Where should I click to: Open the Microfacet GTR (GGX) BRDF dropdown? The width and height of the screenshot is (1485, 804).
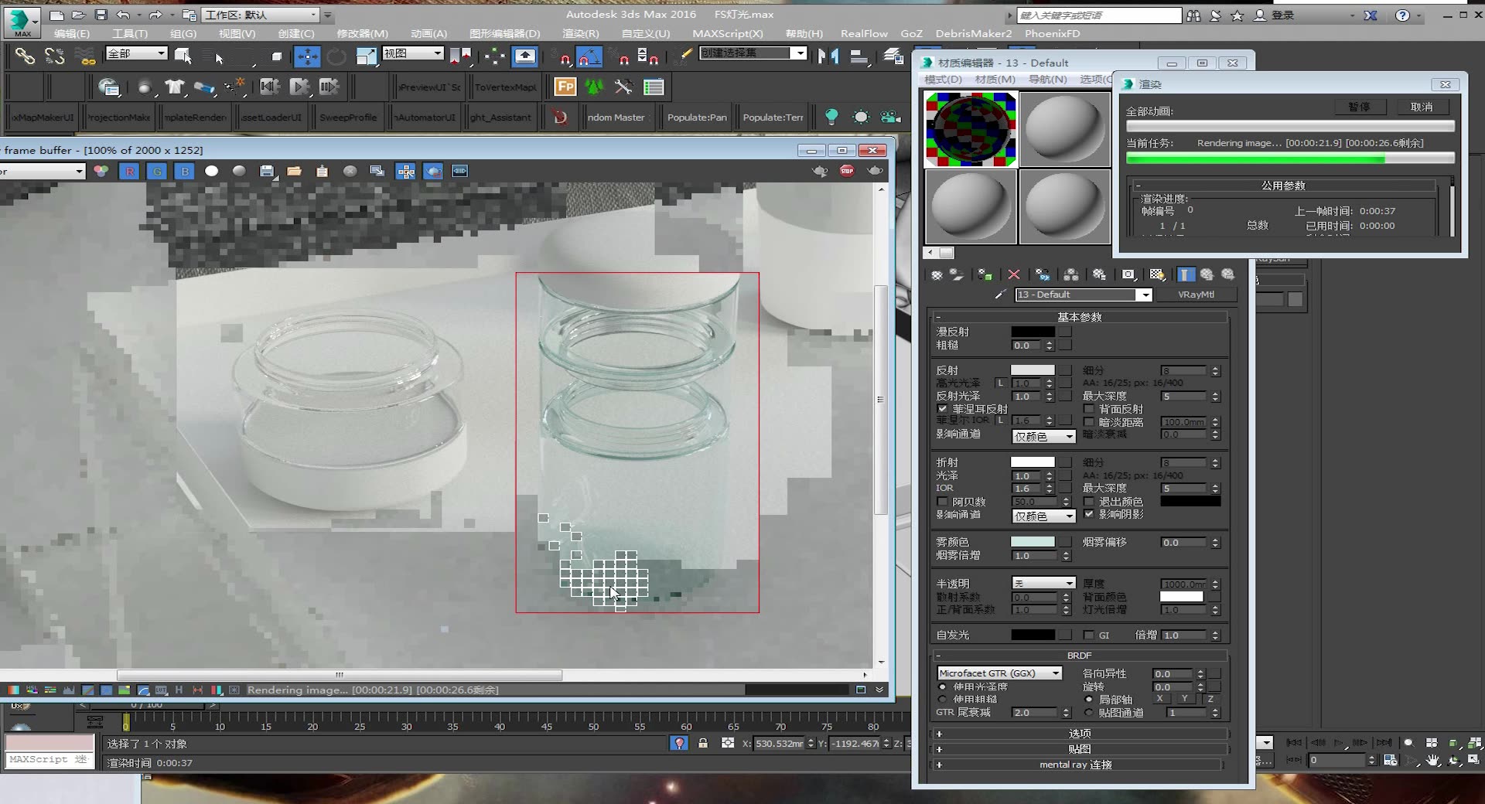click(x=999, y=673)
